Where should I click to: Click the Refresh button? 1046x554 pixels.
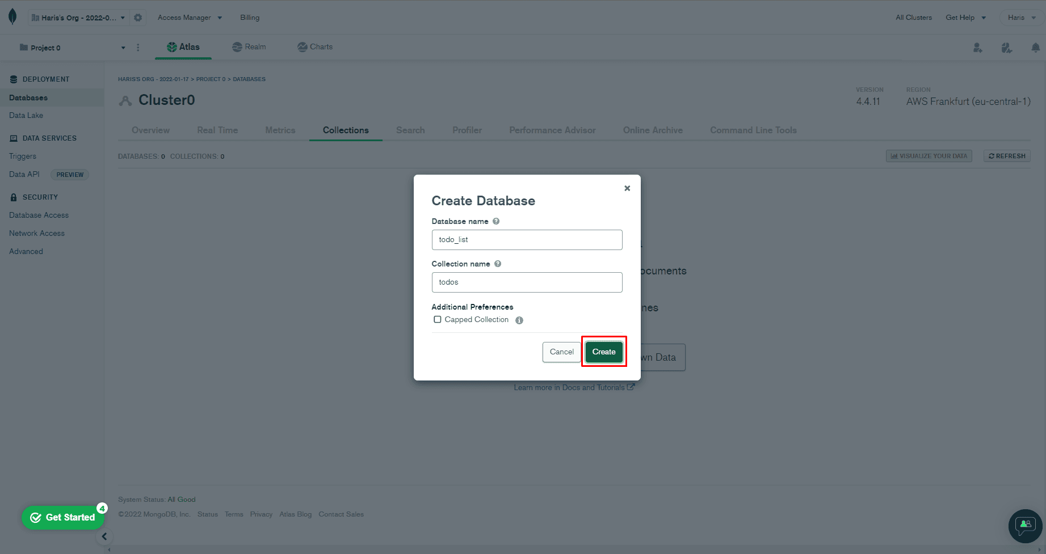point(1007,156)
